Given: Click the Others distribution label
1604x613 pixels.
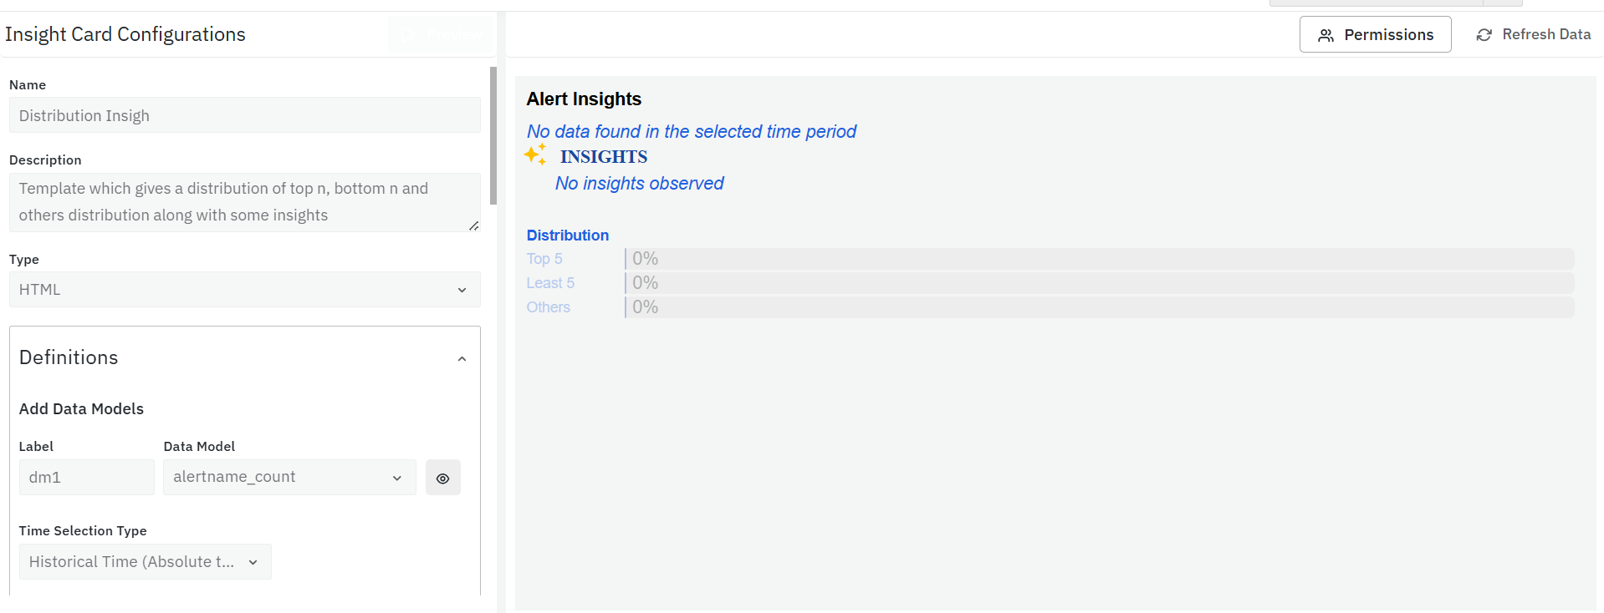Looking at the screenshot, I should [x=548, y=307].
